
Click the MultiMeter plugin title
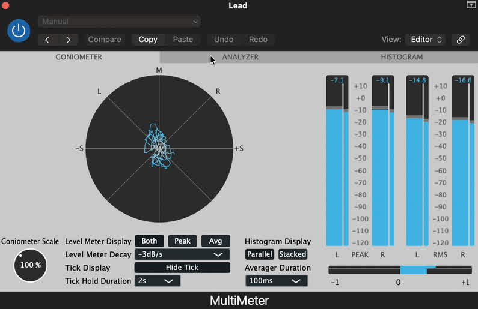click(239, 301)
